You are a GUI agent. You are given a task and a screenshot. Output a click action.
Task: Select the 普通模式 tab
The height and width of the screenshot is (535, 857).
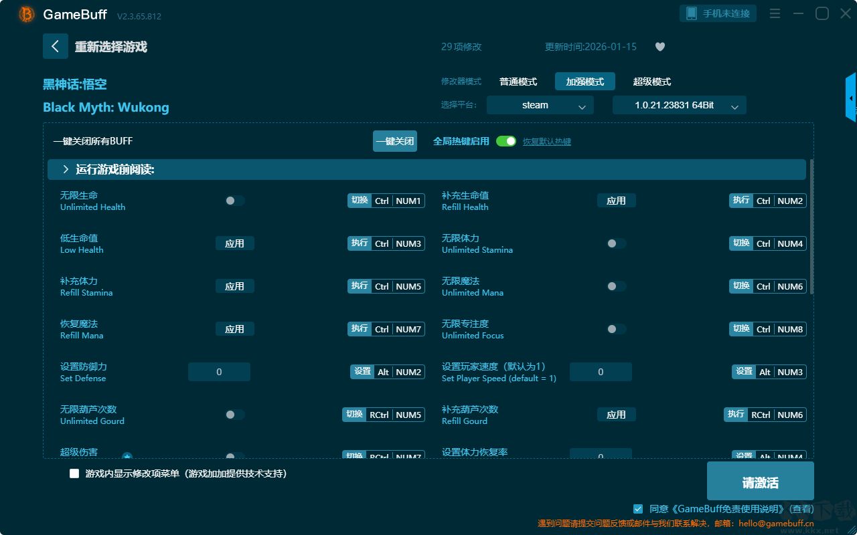(518, 82)
